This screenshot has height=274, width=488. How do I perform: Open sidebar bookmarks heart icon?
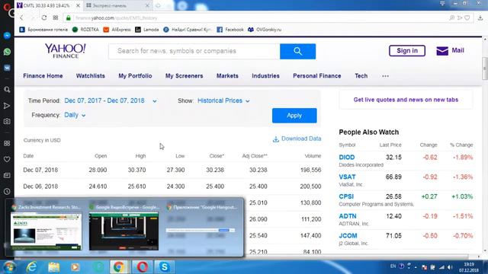pyautogui.click(x=7, y=159)
